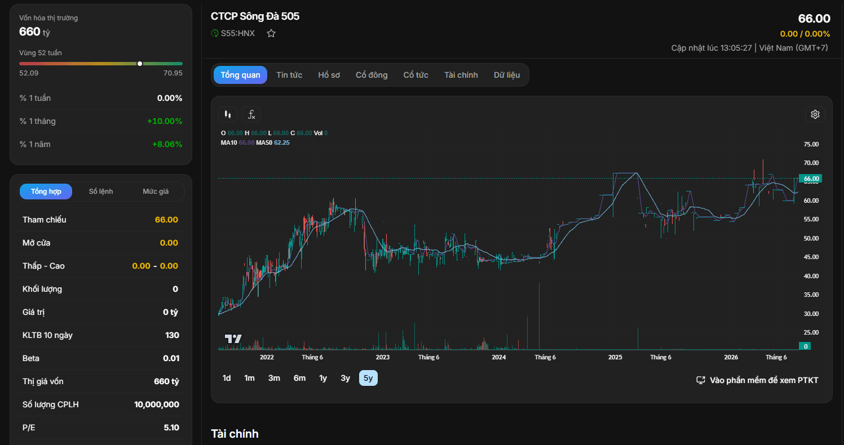Set chart range to 1m
The image size is (844, 445).
(249, 378)
